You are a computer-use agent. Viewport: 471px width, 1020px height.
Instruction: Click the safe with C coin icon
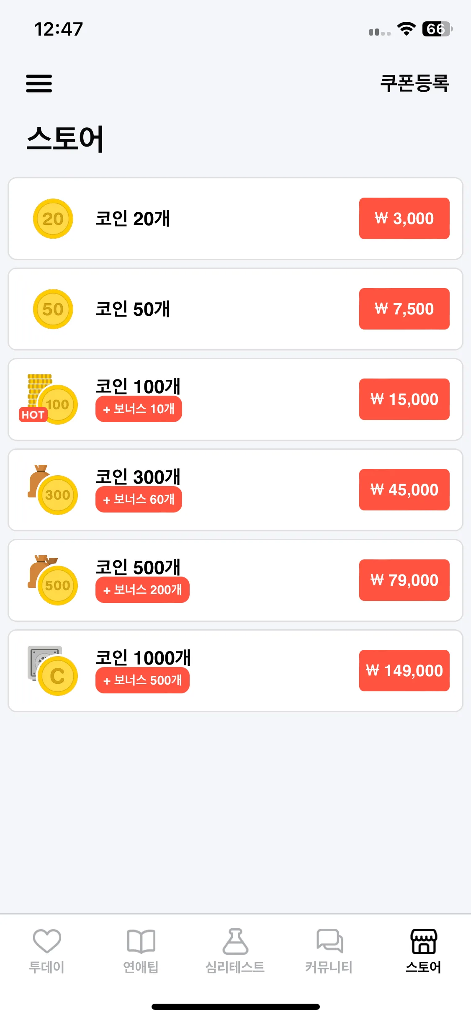point(53,670)
